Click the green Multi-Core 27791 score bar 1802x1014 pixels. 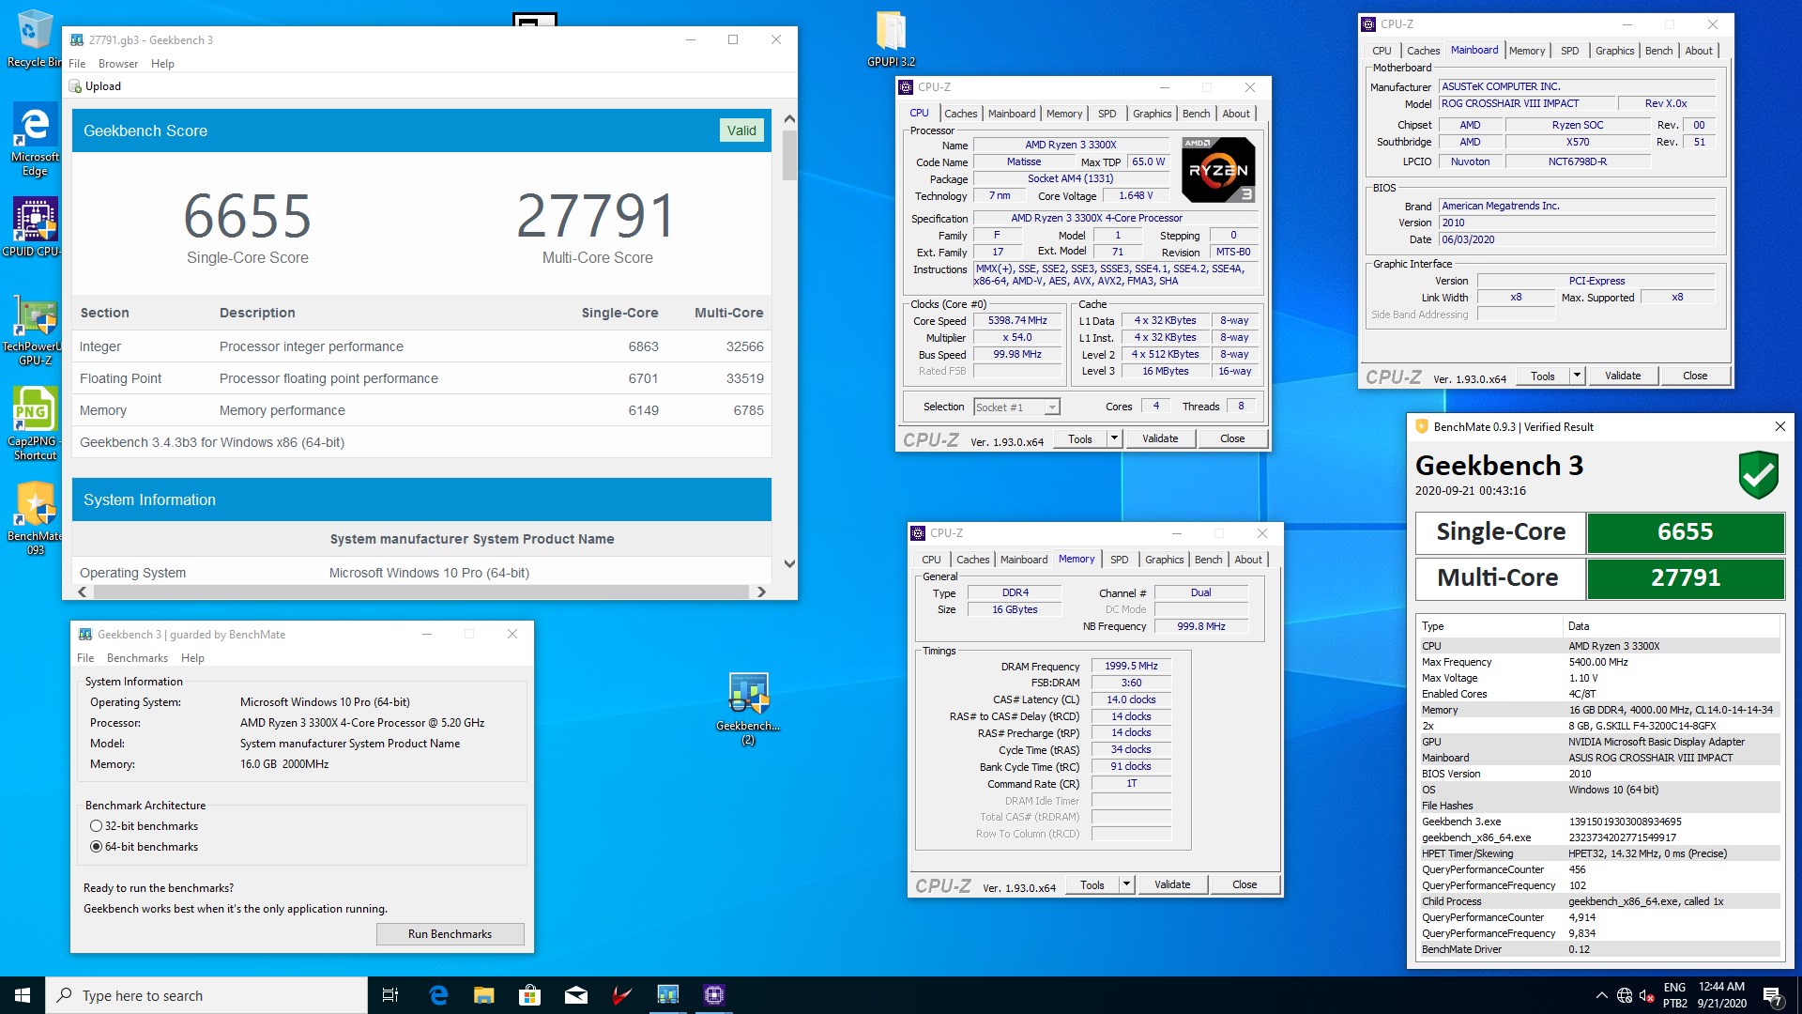[x=1686, y=577]
